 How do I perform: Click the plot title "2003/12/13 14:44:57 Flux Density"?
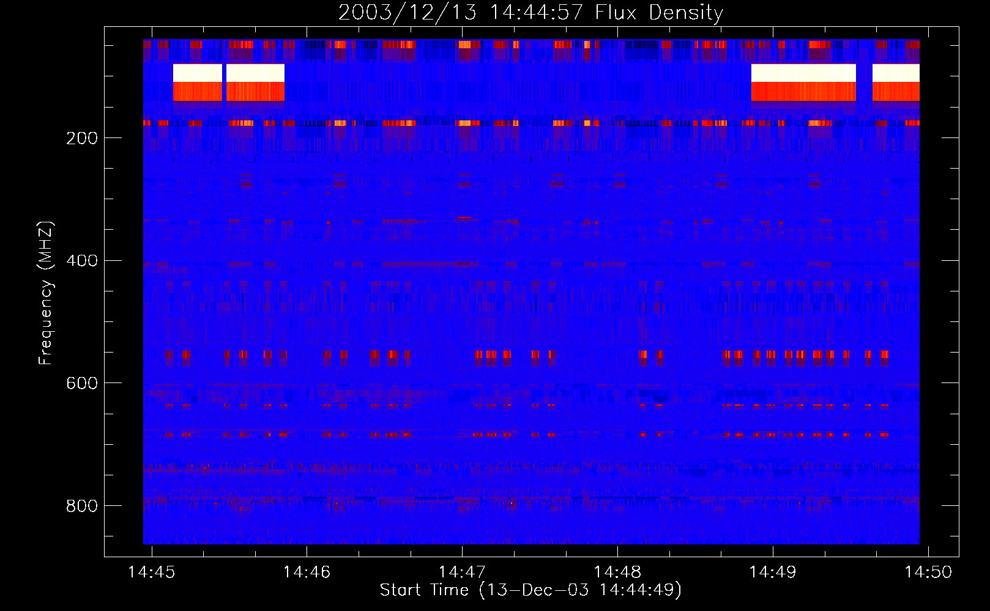click(x=531, y=12)
